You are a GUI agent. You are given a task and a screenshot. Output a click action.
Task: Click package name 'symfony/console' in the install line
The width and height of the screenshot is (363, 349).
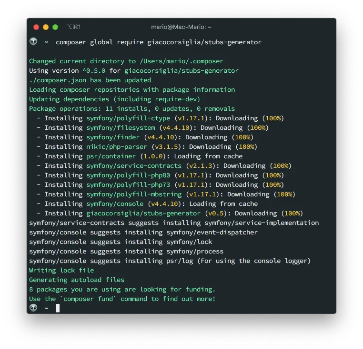tap(115, 204)
